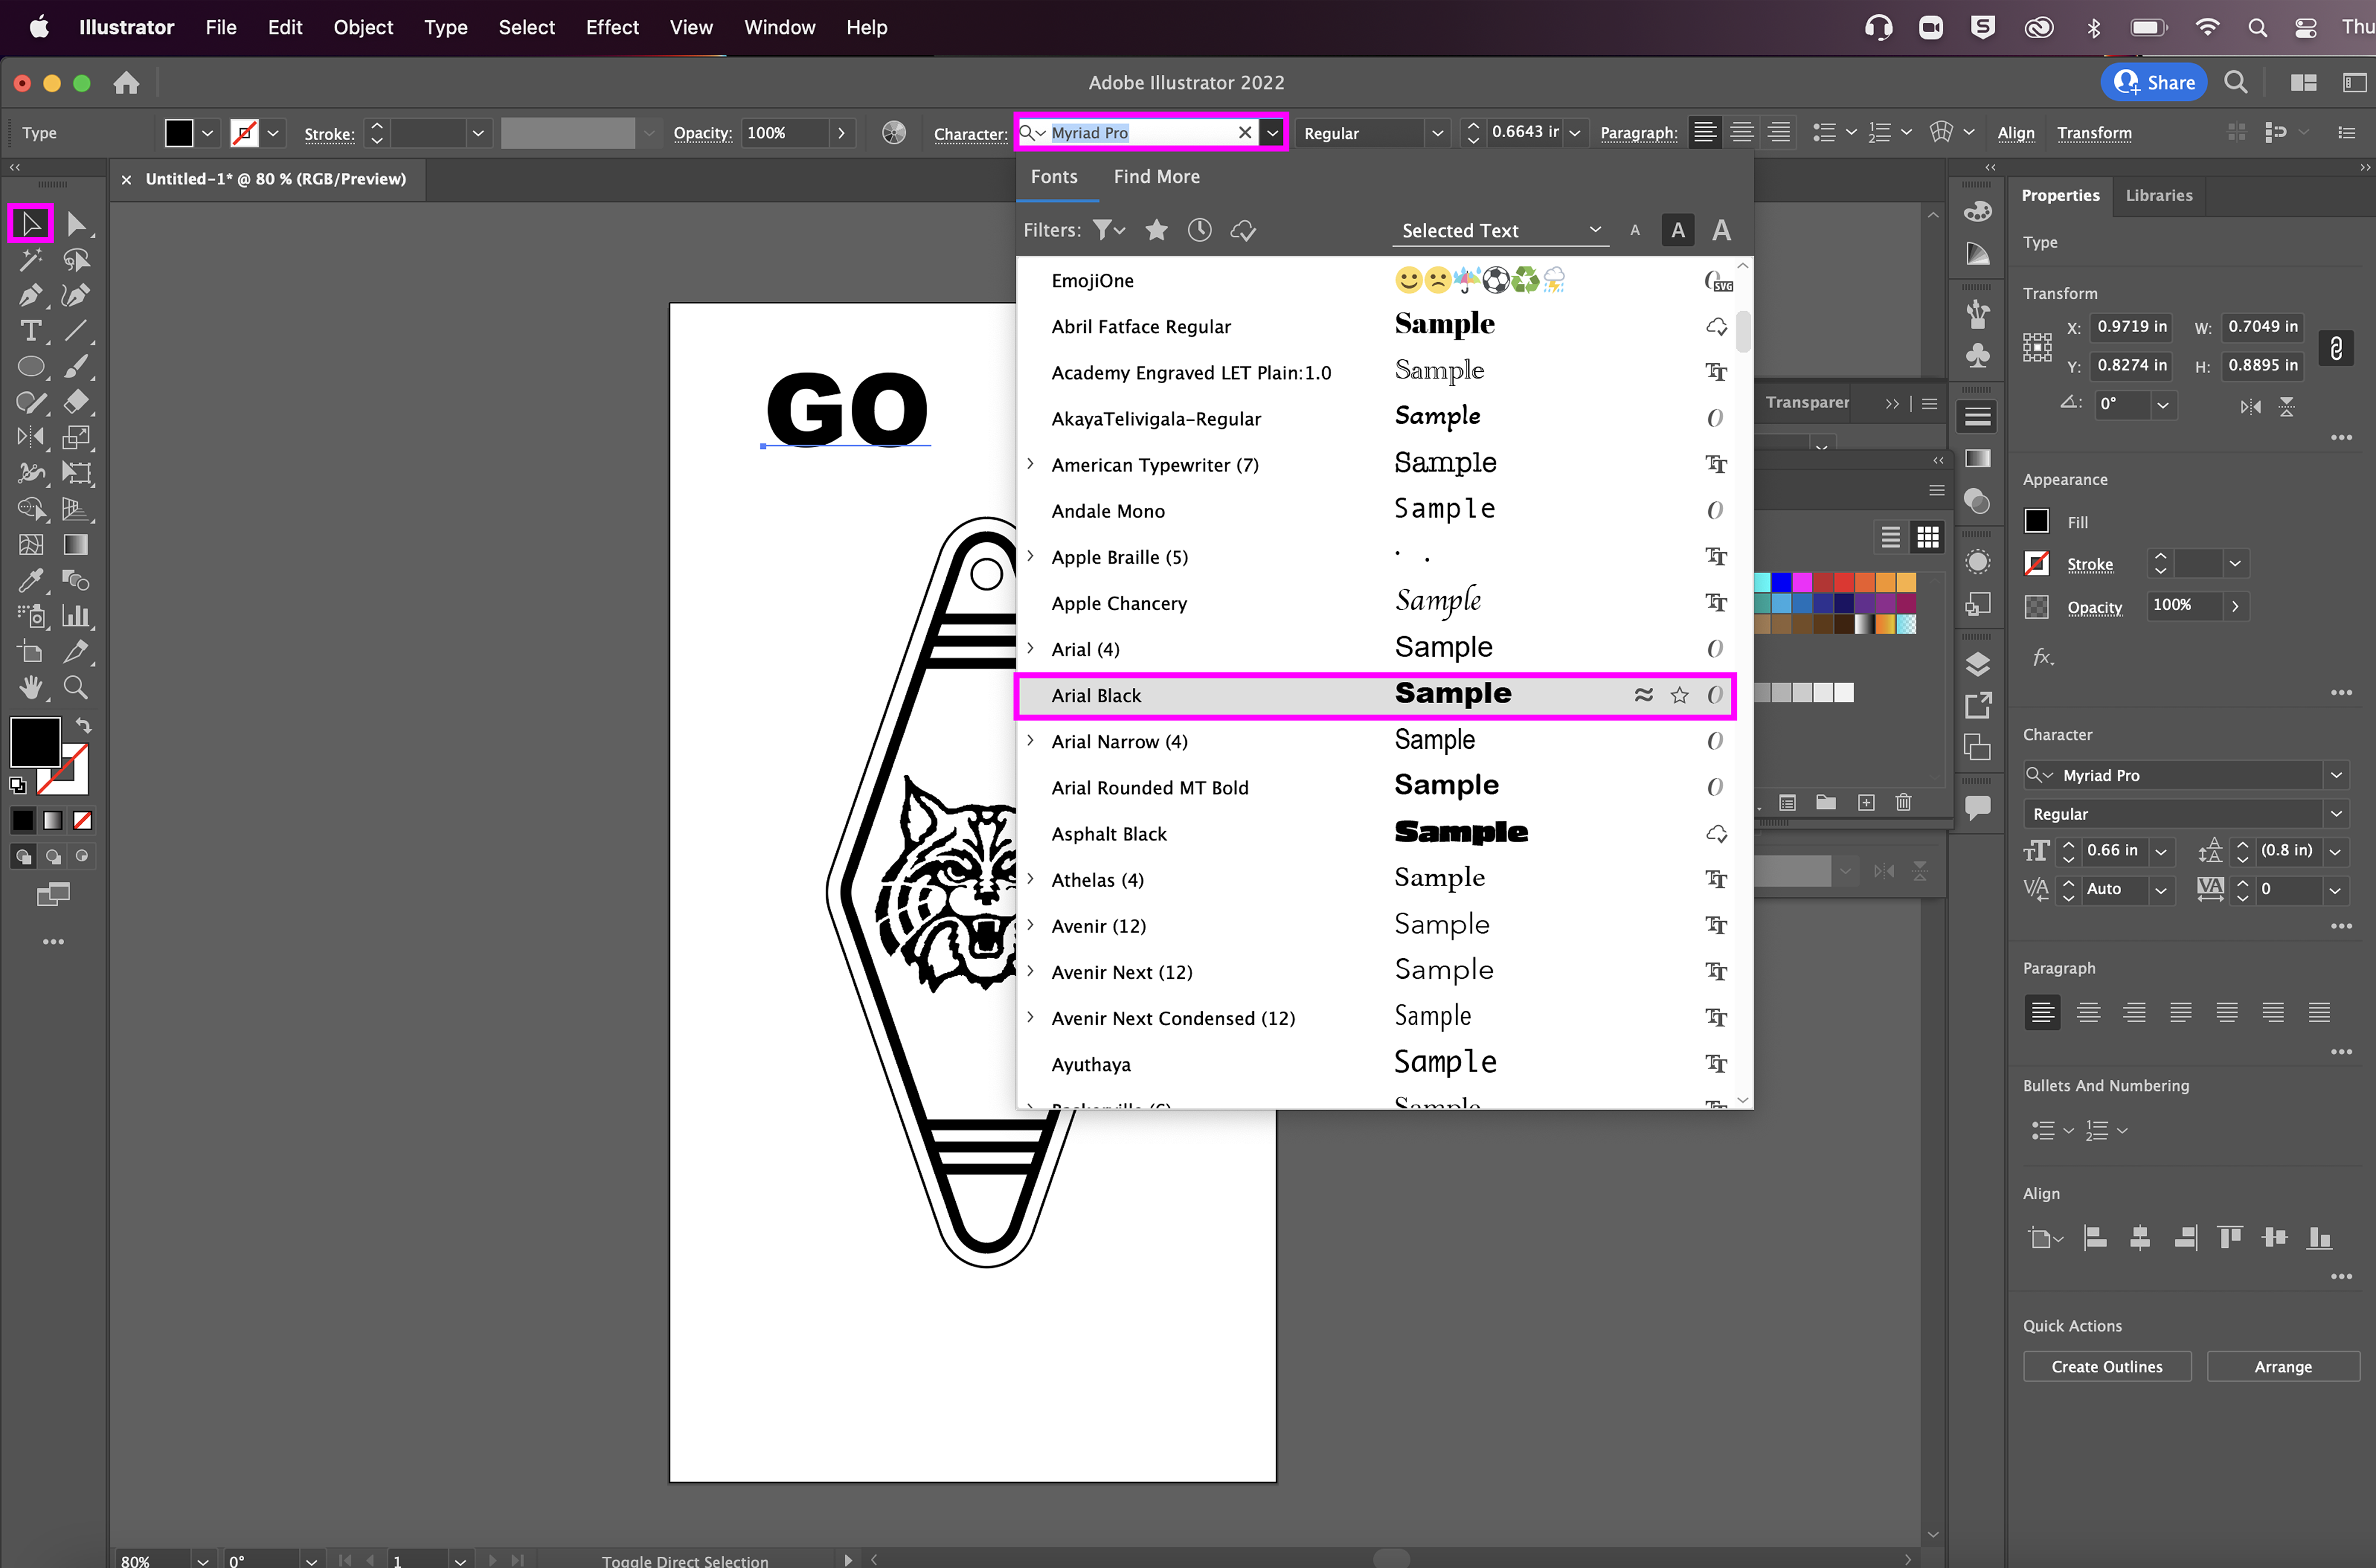Viewport: 2376px width, 1568px height.
Task: Select the Zoom tool
Action: point(76,687)
